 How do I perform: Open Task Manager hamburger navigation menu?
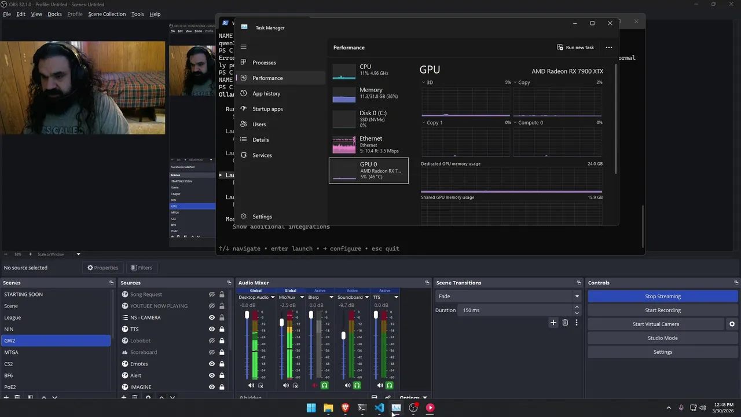pyautogui.click(x=244, y=47)
